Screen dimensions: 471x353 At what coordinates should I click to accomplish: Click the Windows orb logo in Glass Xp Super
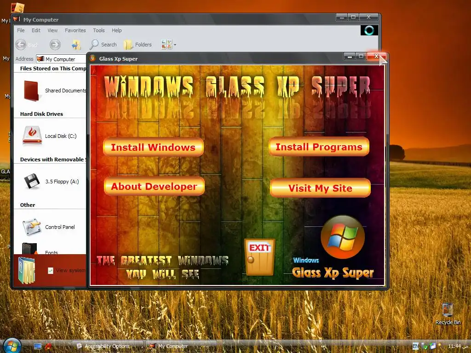pos(343,237)
